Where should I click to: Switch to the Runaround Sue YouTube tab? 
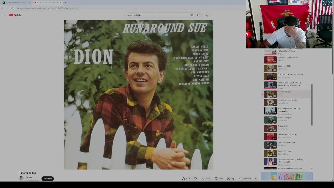[x=46, y=3]
